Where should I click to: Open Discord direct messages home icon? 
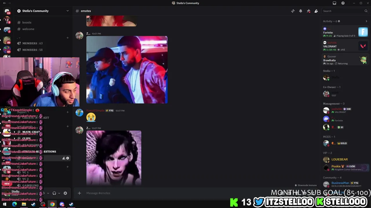[7, 11]
